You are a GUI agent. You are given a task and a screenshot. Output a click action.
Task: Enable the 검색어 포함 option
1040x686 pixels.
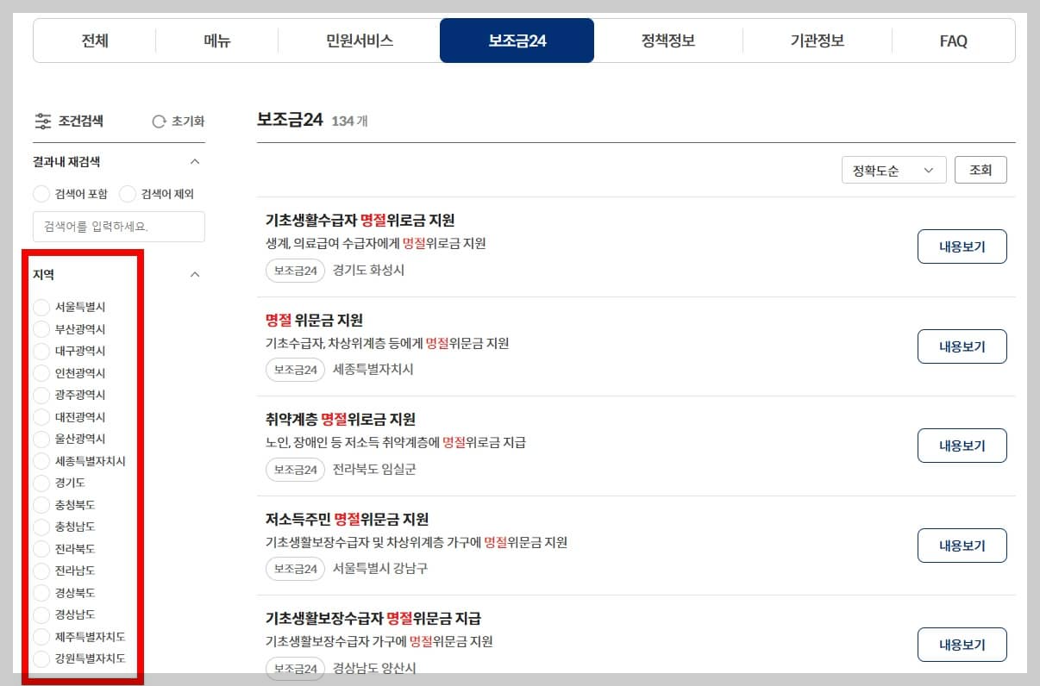[41, 194]
